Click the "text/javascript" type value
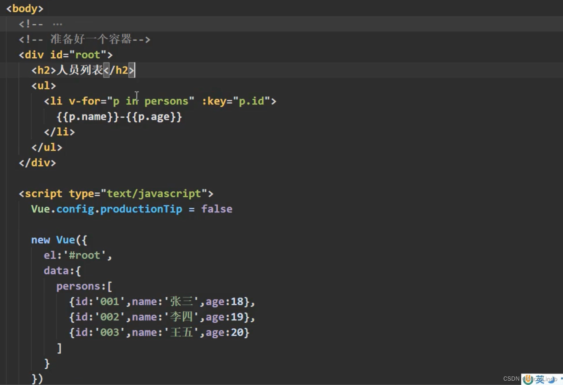This screenshot has height=385, width=563. (x=154, y=193)
